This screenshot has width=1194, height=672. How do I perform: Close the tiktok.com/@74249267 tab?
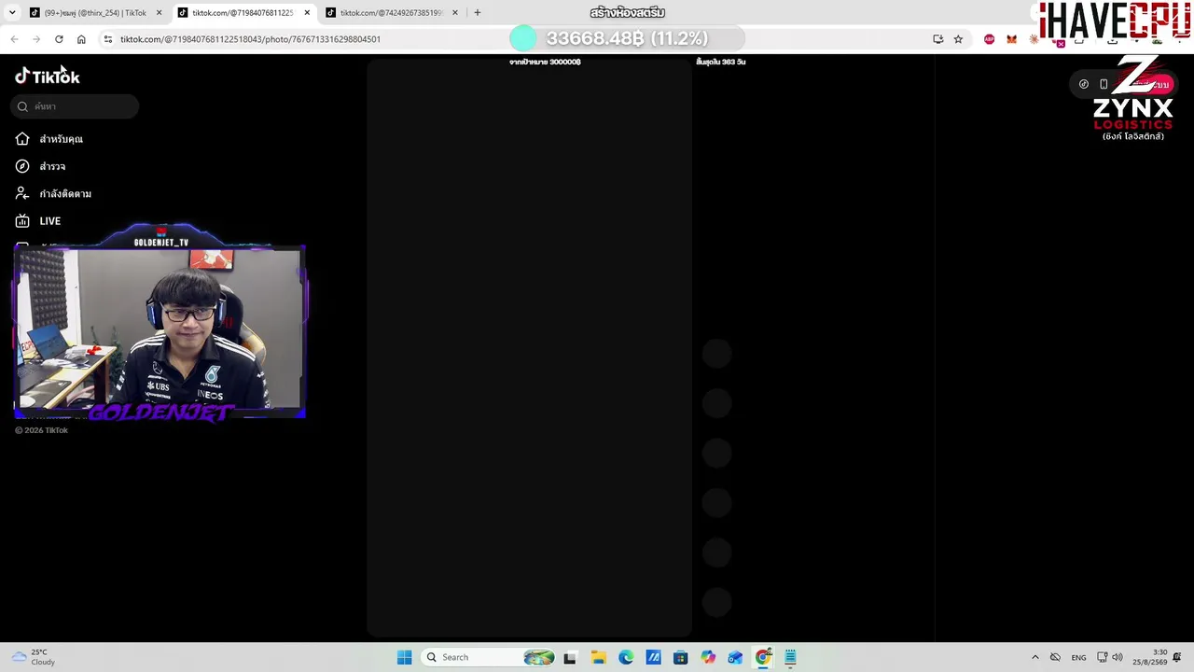click(x=455, y=13)
